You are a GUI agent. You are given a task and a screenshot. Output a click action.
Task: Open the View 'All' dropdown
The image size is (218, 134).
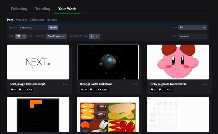click(x=193, y=27)
